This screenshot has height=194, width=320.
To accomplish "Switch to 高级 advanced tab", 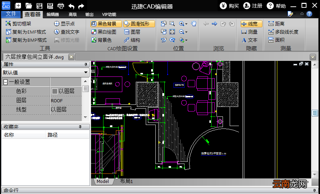I will tap(73, 15).
